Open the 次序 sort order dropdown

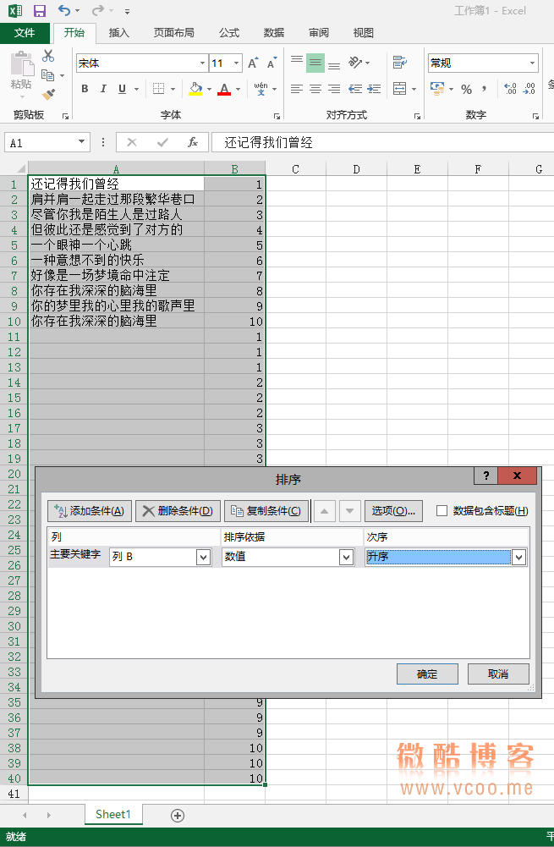pyautogui.click(x=518, y=557)
